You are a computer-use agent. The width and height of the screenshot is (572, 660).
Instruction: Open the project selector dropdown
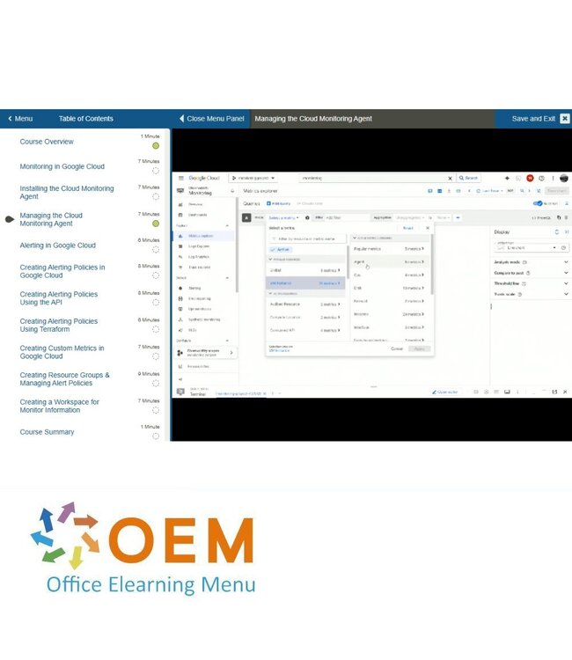(253, 178)
